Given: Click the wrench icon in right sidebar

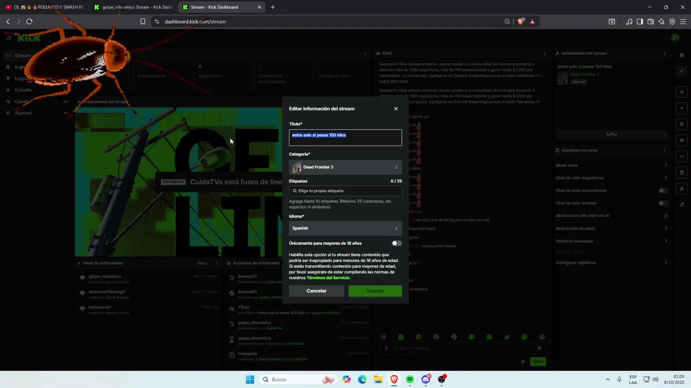Looking at the screenshot, I should (682, 189).
